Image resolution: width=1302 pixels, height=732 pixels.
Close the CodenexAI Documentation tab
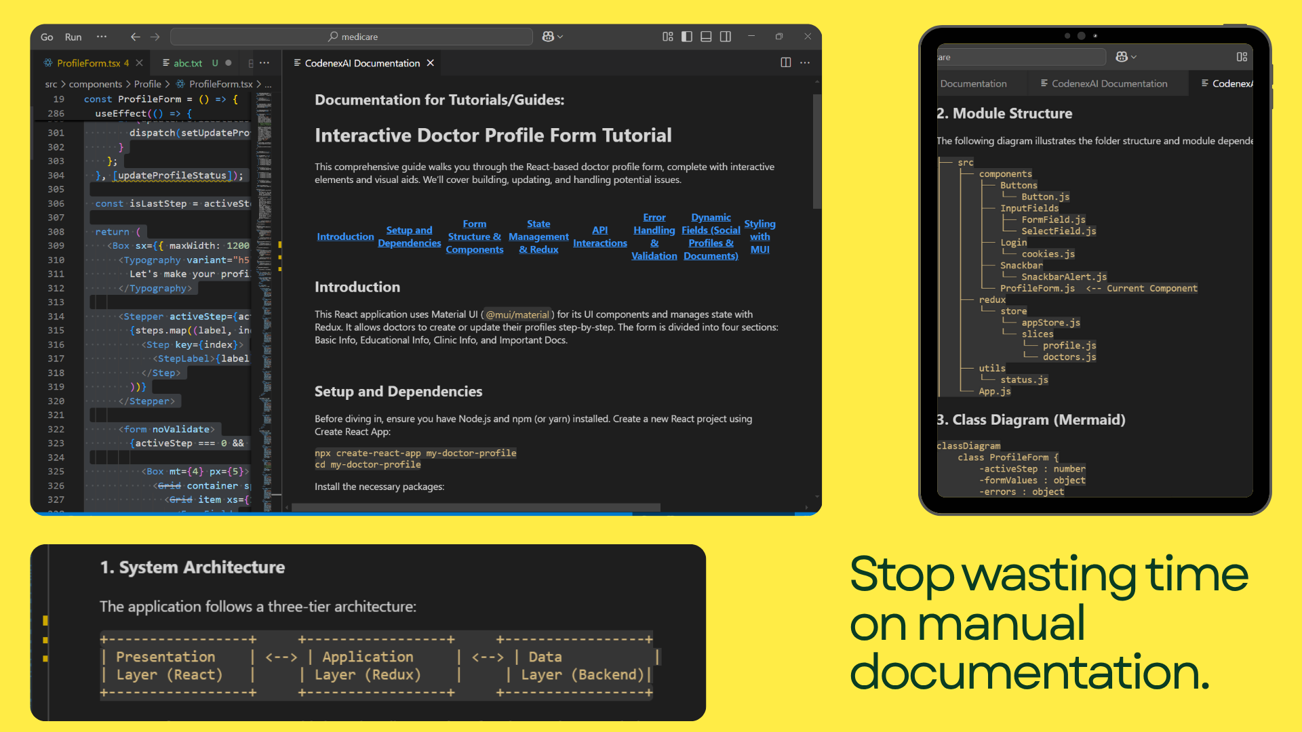tap(430, 63)
